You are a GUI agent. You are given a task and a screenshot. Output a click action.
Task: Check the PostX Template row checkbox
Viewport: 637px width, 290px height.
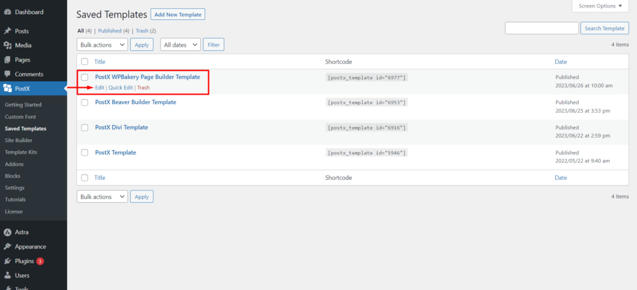pyautogui.click(x=85, y=152)
